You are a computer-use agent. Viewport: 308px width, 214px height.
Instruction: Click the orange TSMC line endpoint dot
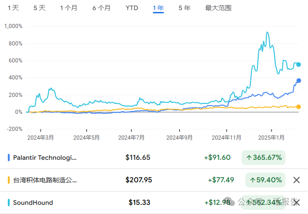[298, 107]
